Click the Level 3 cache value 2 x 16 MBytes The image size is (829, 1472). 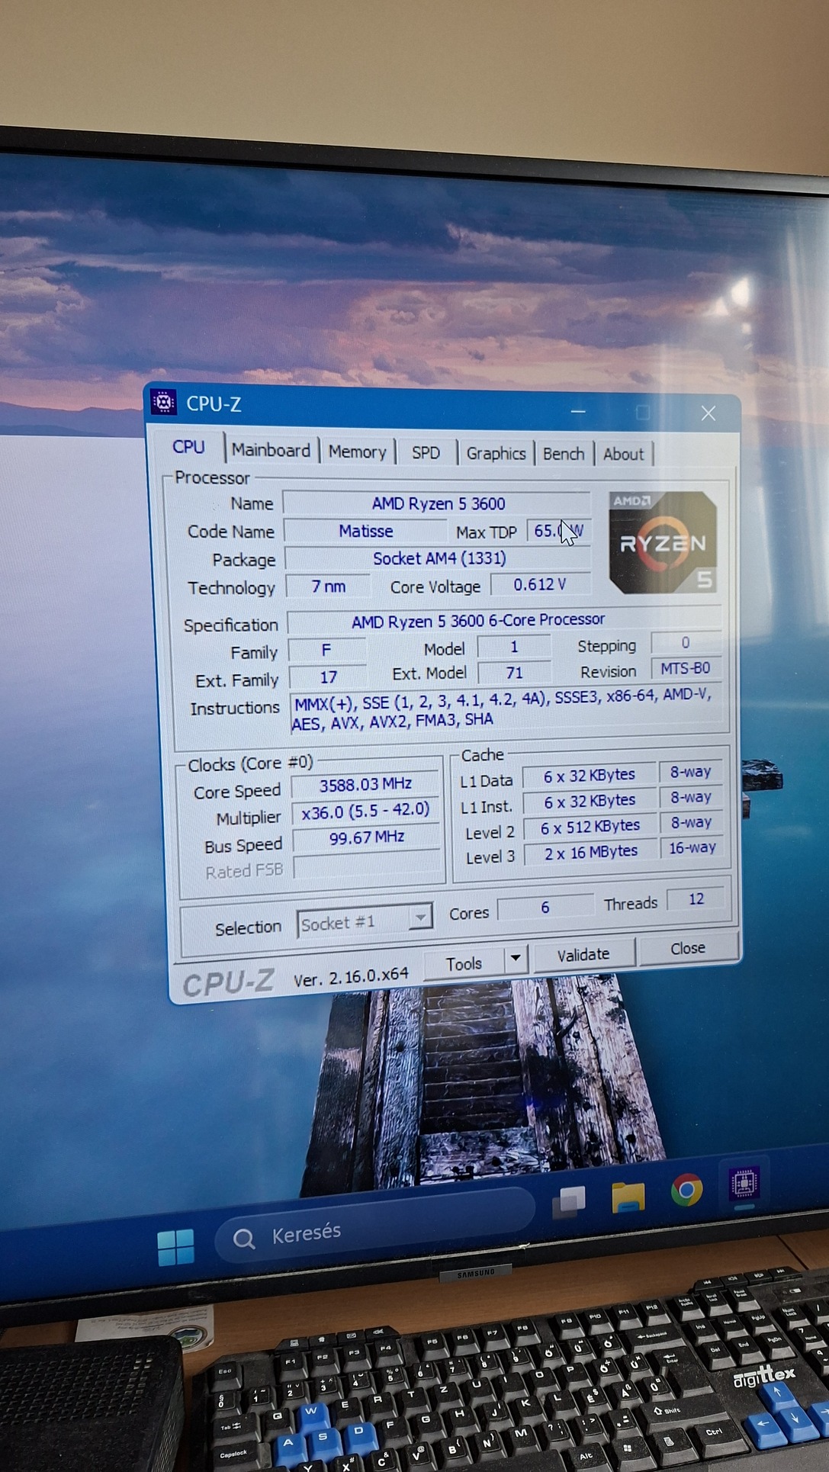pyautogui.click(x=590, y=853)
